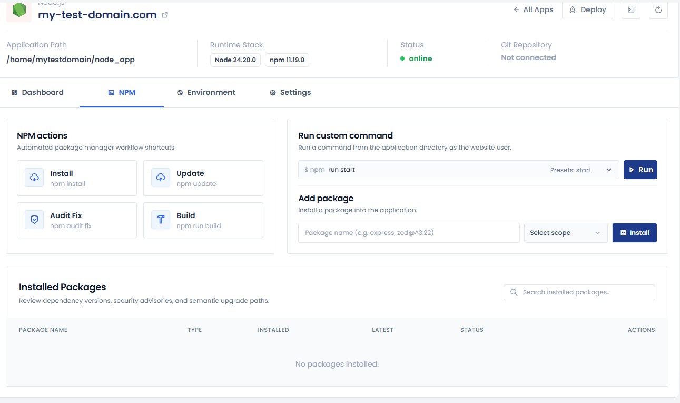Click the my-test-domain.com title
Image resolution: width=680 pixels, height=403 pixels.
(97, 15)
